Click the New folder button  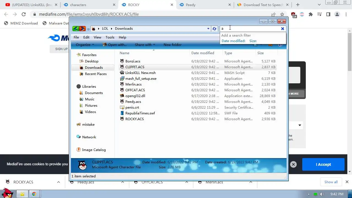pyautogui.click(x=172, y=45)
